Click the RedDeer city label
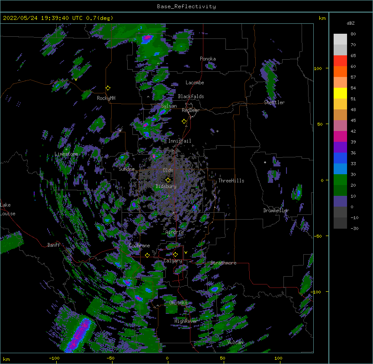373x364 pixels. coord(190,110)
